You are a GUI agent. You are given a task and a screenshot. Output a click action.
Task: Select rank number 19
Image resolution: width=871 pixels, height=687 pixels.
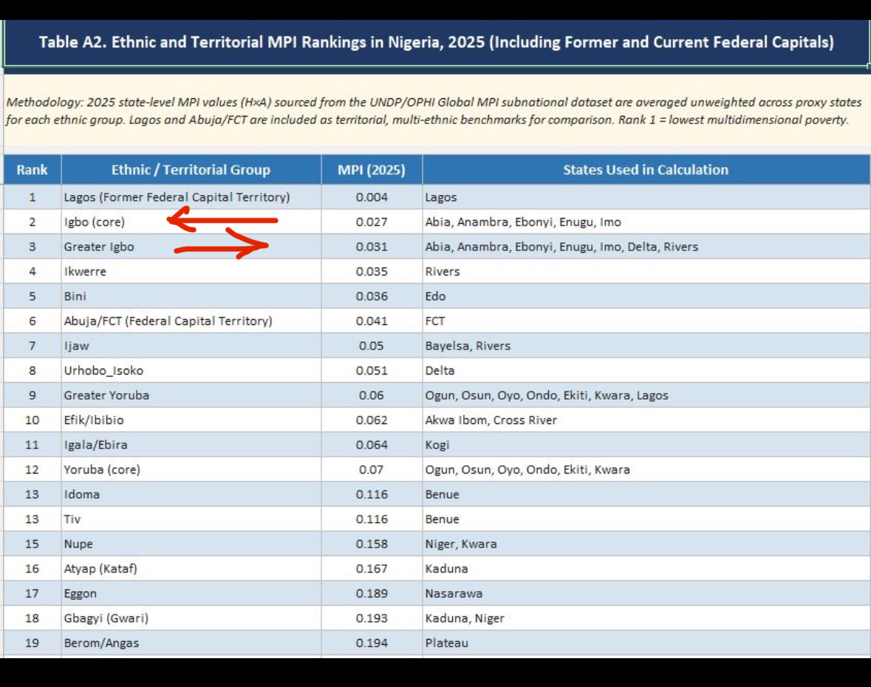pos(33,643)
